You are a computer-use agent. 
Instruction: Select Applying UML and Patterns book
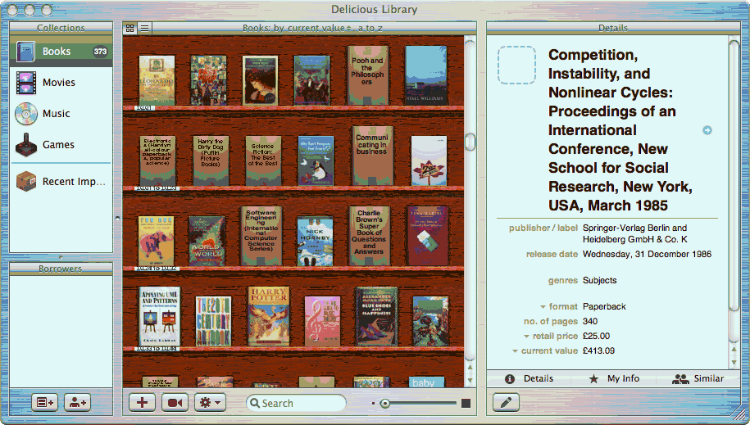coord(159,316)
